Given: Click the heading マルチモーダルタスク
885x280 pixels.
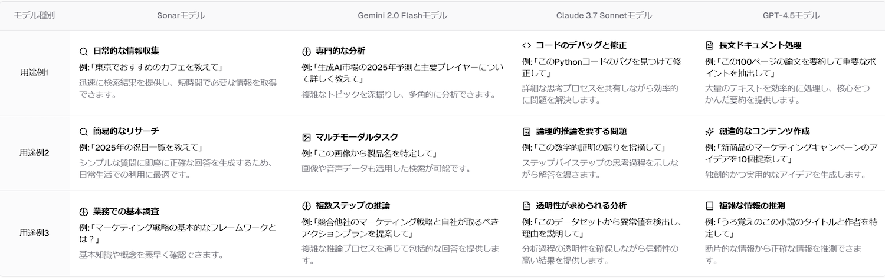Looking at the screenshot, I should (357, 138).
